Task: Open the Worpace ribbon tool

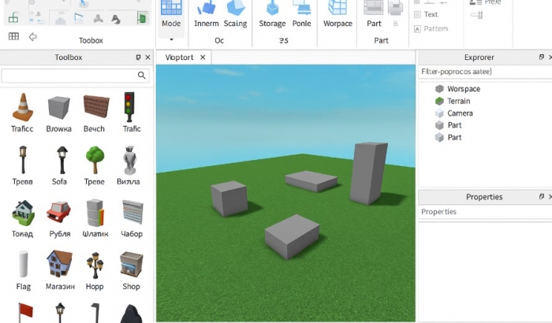Action: (338, 9)
